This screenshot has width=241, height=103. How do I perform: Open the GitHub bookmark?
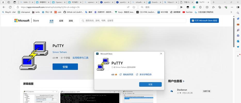coord(73,12)
